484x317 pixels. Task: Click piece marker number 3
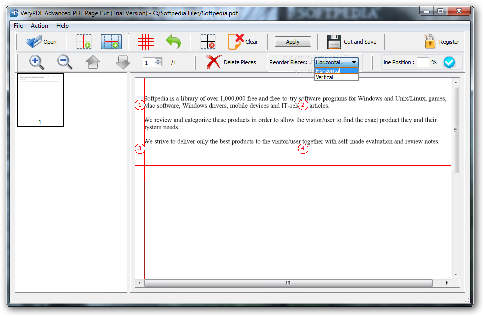140,149
